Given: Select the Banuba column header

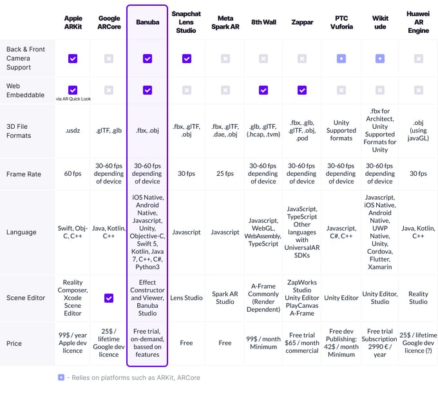Looking at the screenshot, I should coord(148,22).
